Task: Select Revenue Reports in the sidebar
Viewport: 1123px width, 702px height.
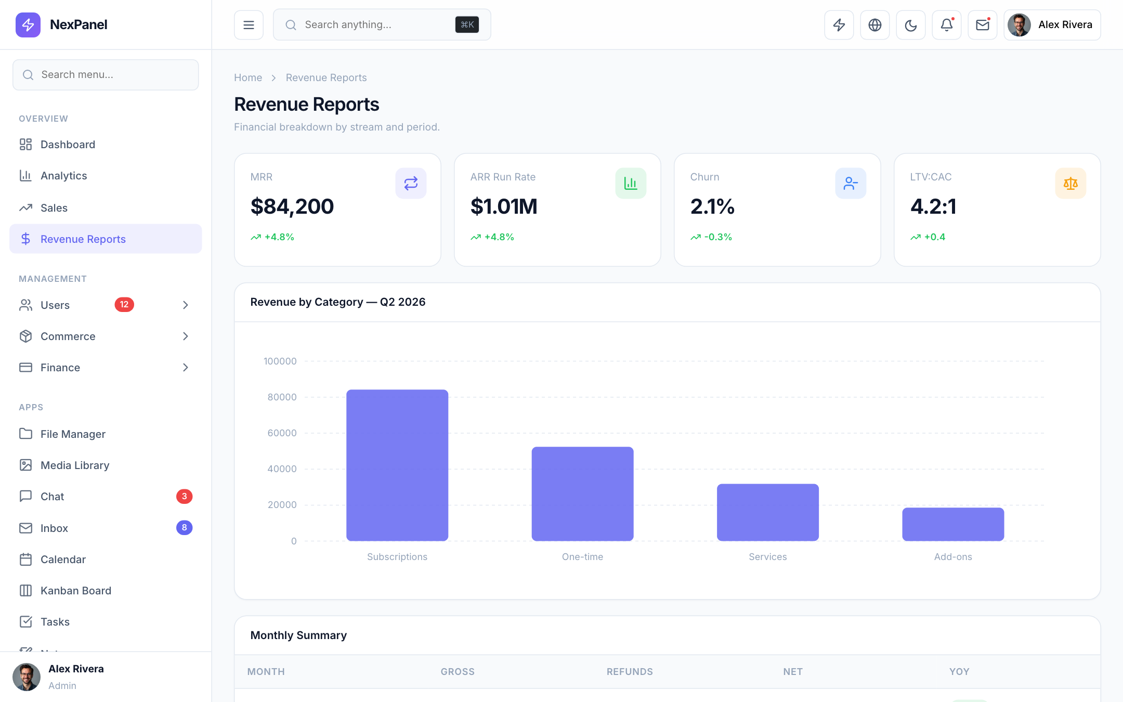Action: point(106,239)
